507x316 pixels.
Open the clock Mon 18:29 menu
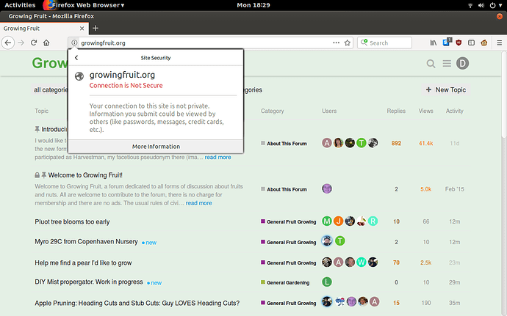pos(253,5)
